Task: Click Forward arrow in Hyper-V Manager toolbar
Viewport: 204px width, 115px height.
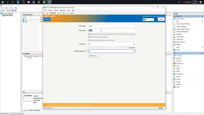Action: click(x=4, y=11)
